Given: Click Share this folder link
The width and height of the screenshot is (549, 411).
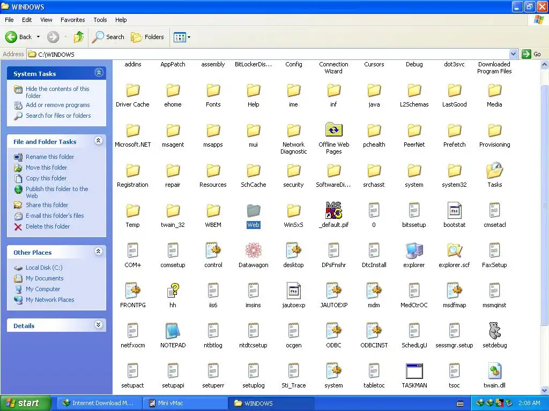Looking at the screenshot, I should 47,205.
